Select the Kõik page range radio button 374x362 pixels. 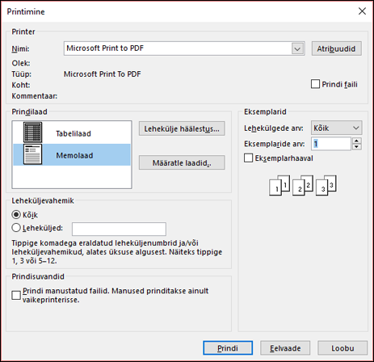coord(16,215)
